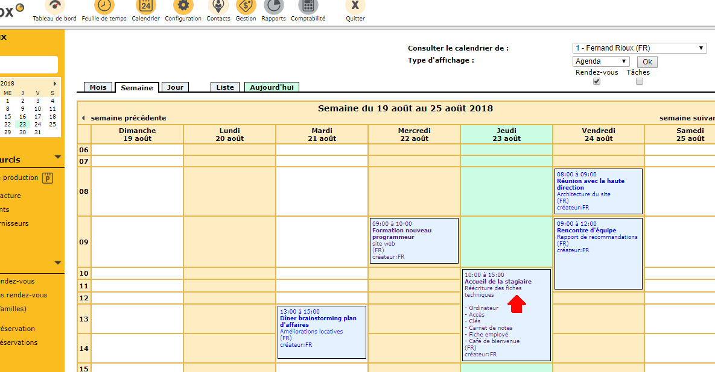Click the Quitter icon
Screen dimensions: 715x372
pos(355,7)
